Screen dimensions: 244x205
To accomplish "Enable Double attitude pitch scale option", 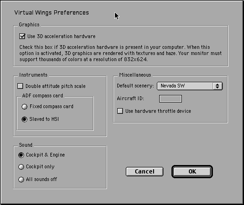I will pos(20,86).
